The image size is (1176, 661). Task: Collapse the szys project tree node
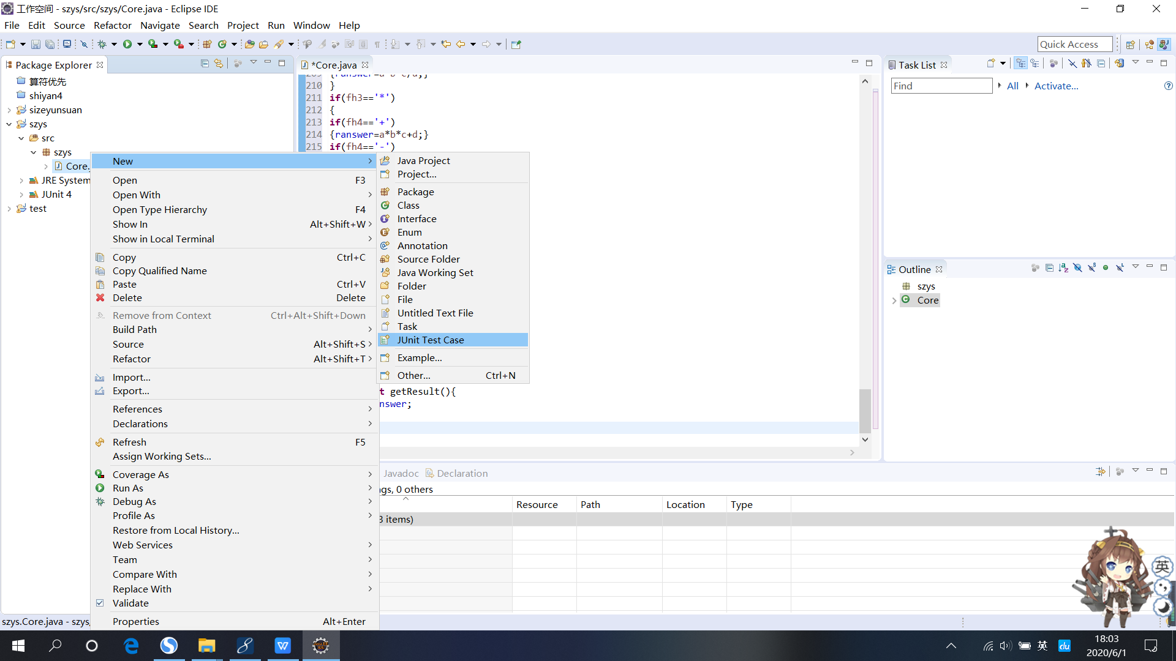9,124
